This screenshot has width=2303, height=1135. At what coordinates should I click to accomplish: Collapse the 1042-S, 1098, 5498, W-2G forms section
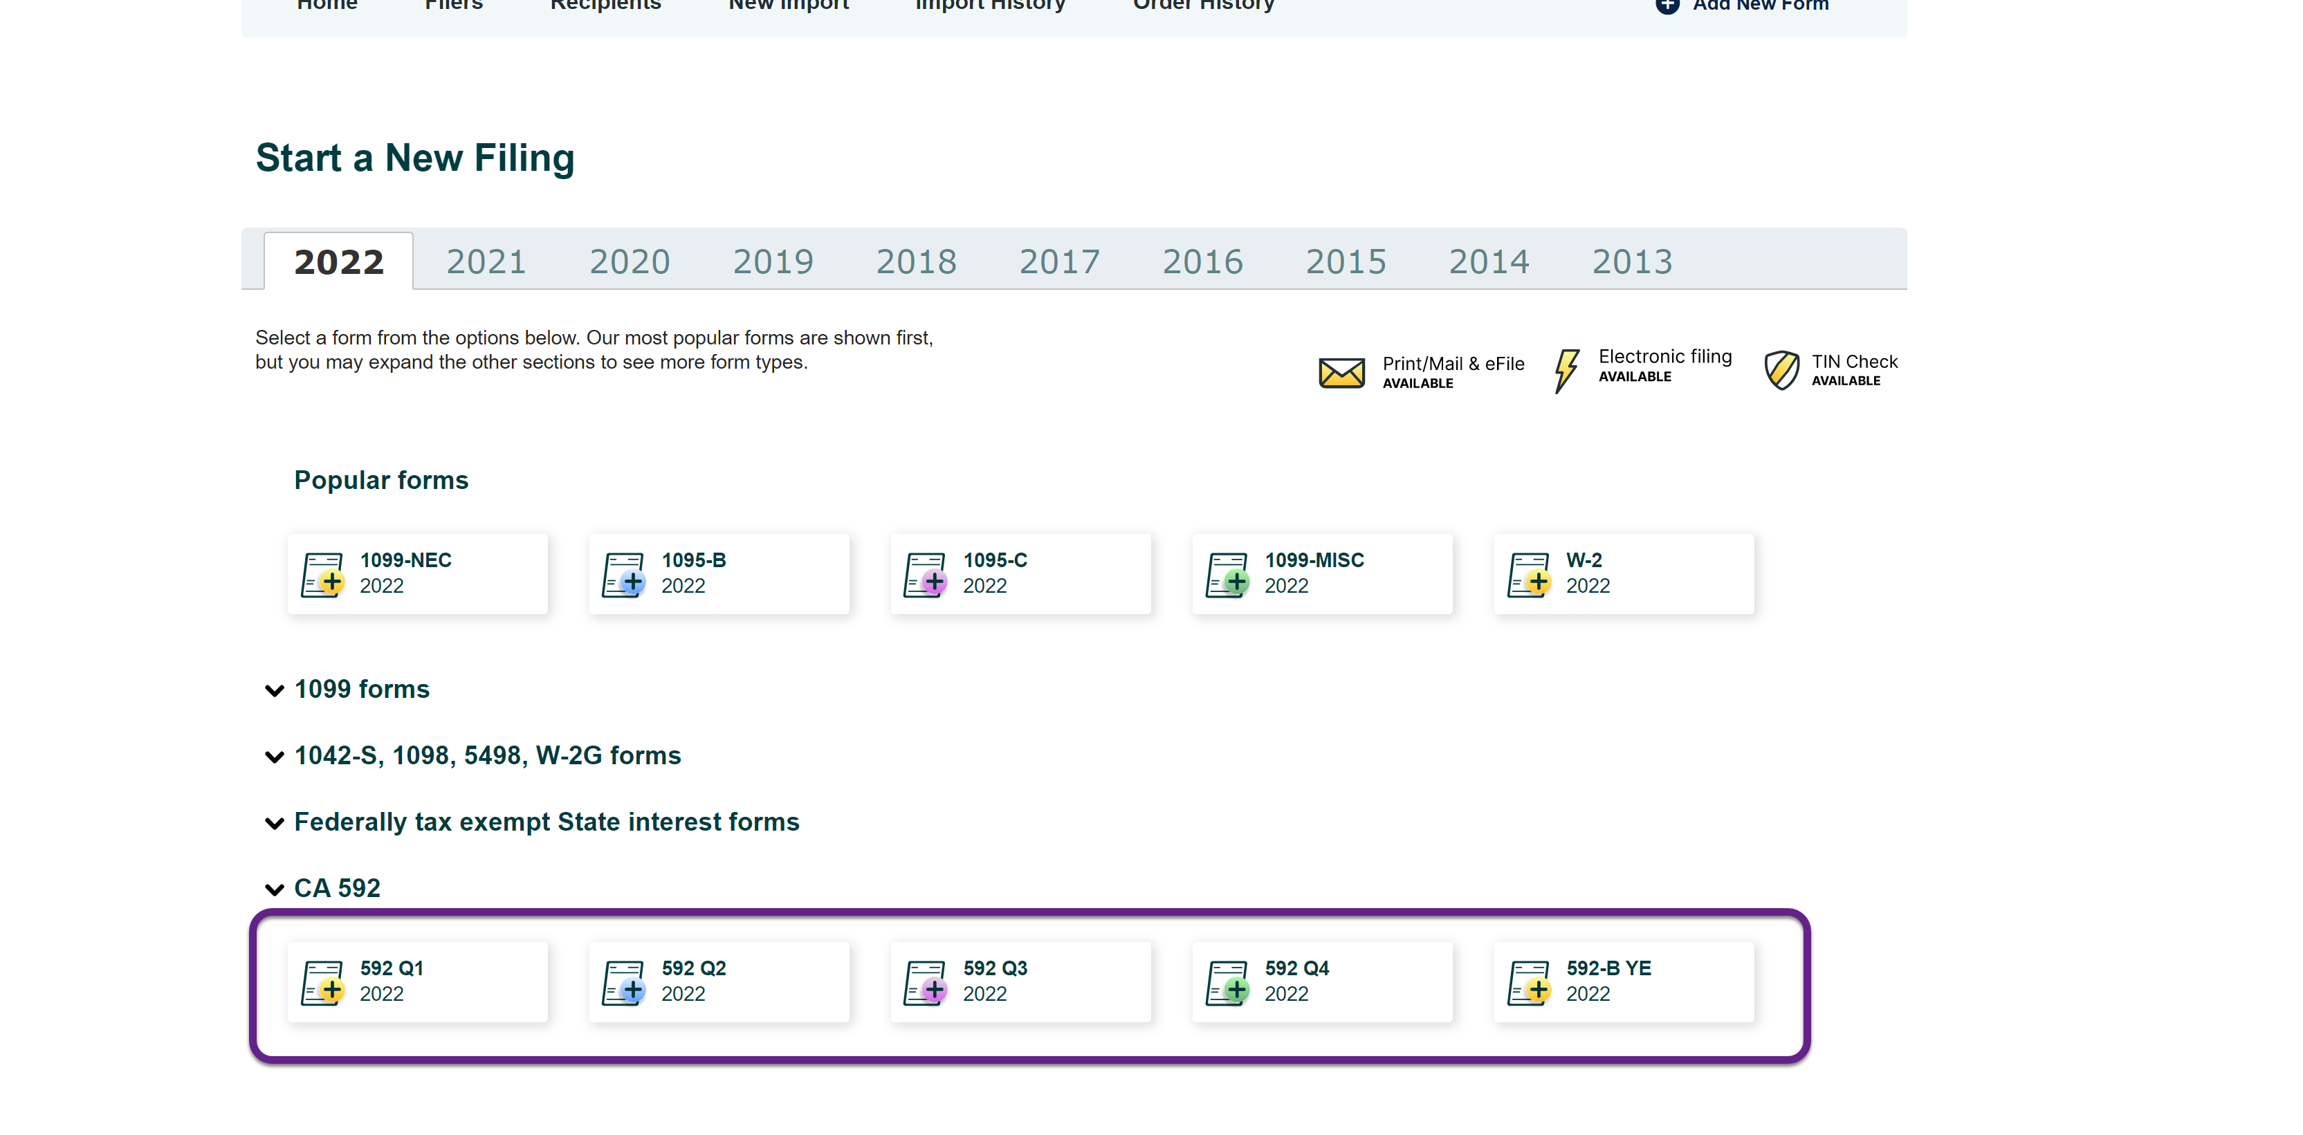(x=276, y=755)
